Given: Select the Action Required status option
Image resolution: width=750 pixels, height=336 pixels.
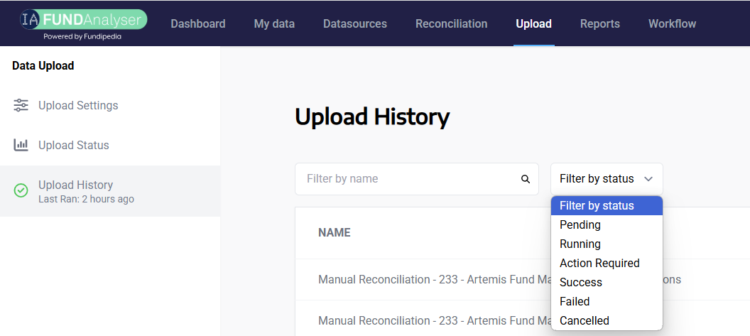Looking at the screenshot, I should pyautogui.click(x=599, y=263).
